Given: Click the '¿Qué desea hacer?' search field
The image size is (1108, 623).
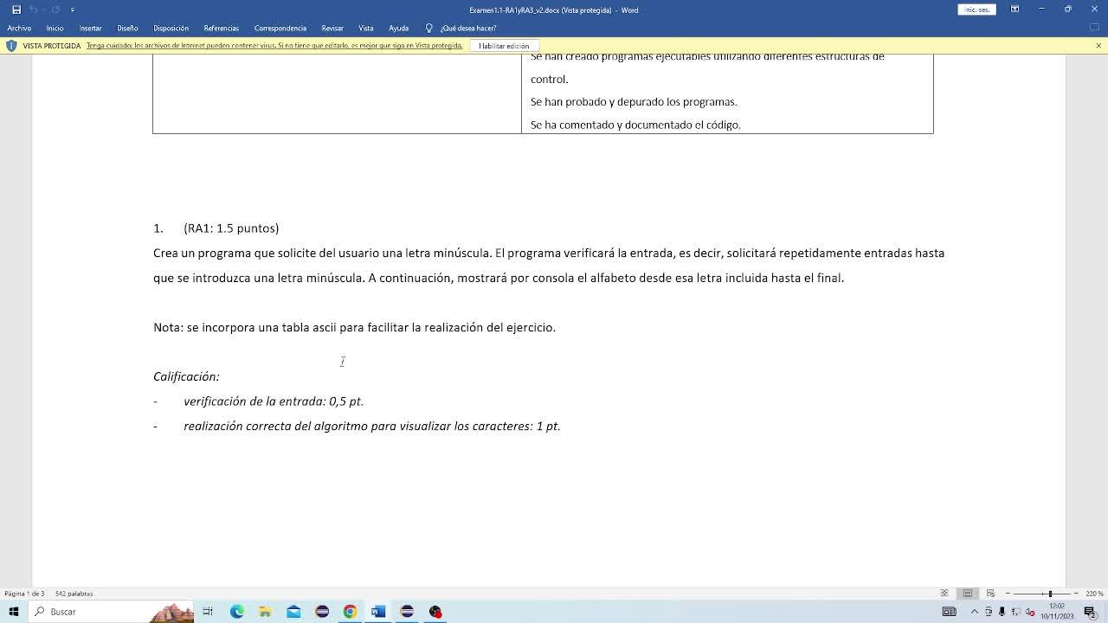Looking at the screenshot, I should click(468, 28).
